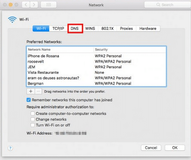Open the 802.1X tab
The height and width of the screenshot is (160, 191).
(107, 28)
